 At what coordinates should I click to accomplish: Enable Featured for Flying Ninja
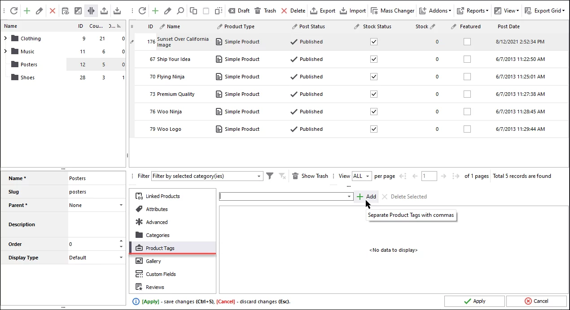point(467,77)
